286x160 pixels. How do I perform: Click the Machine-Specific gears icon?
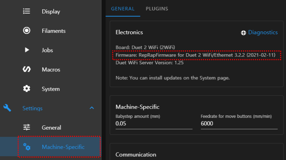(x=26, y=147)
